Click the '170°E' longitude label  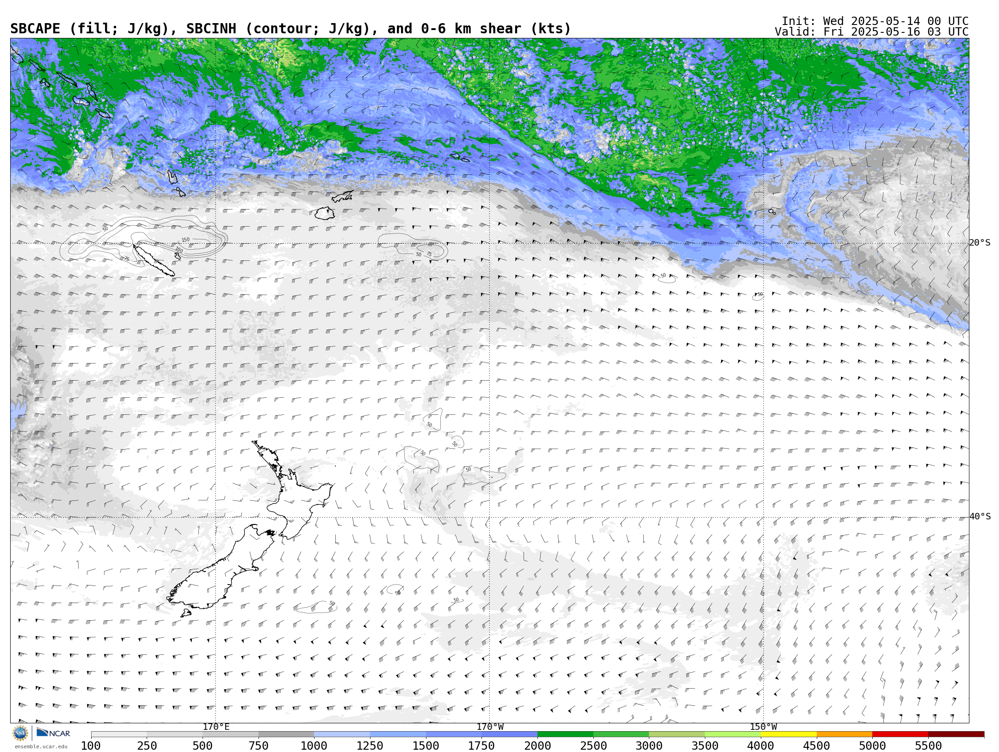[x=216, y=727]
